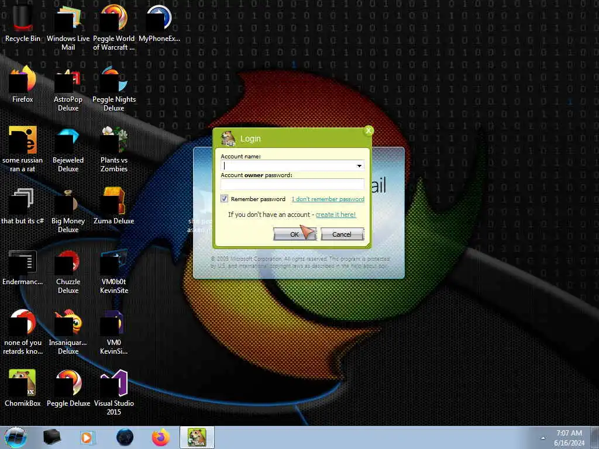Select ChomikBox desktop shortcut

tap(23, 388)
